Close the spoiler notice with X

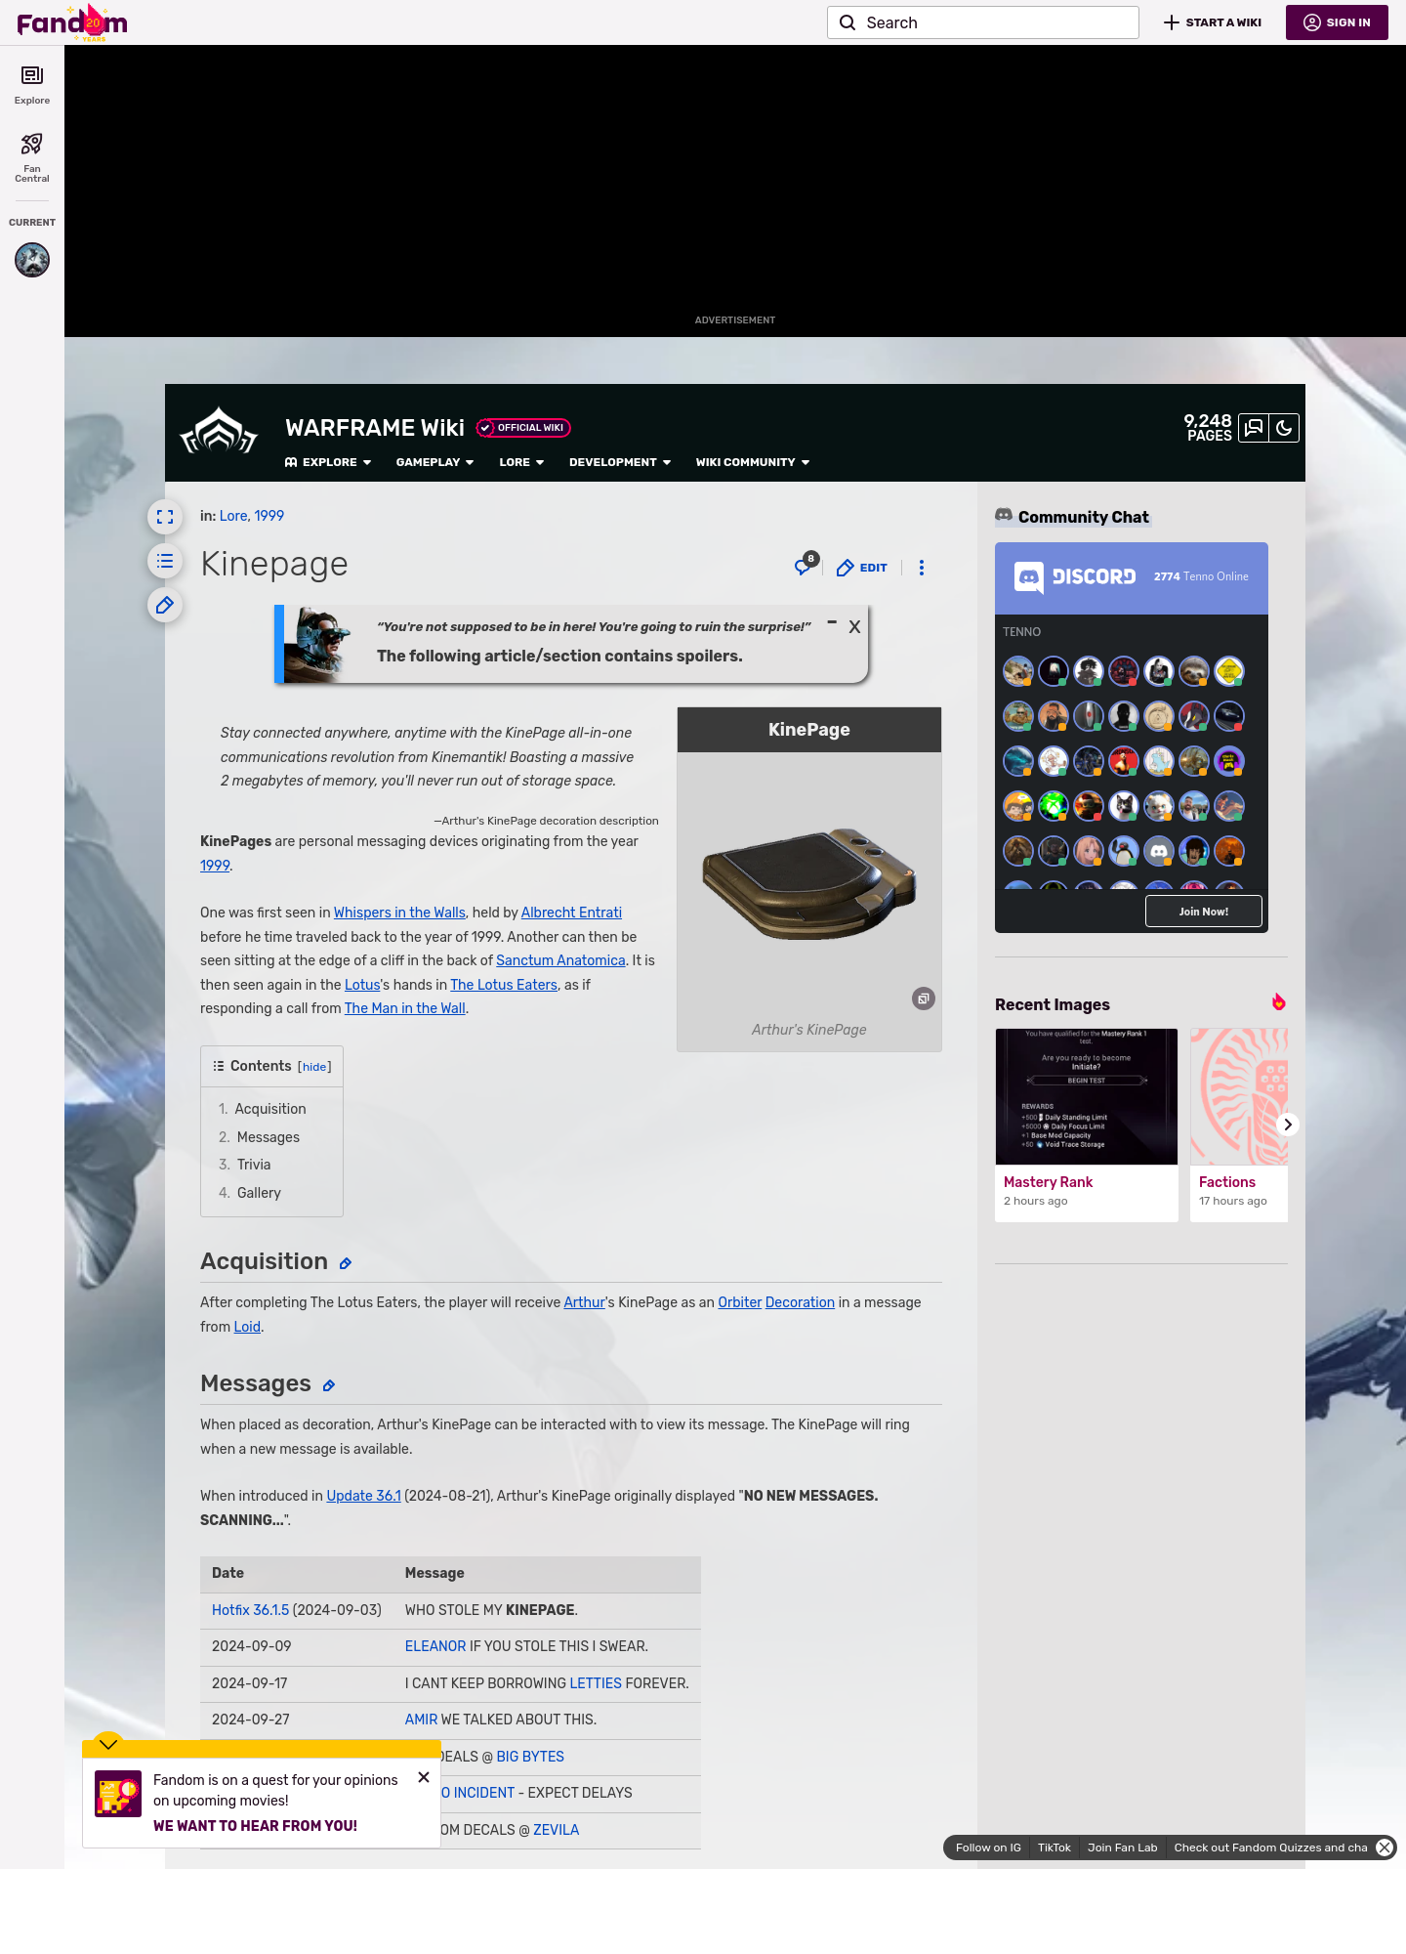(x=854, y=627)
